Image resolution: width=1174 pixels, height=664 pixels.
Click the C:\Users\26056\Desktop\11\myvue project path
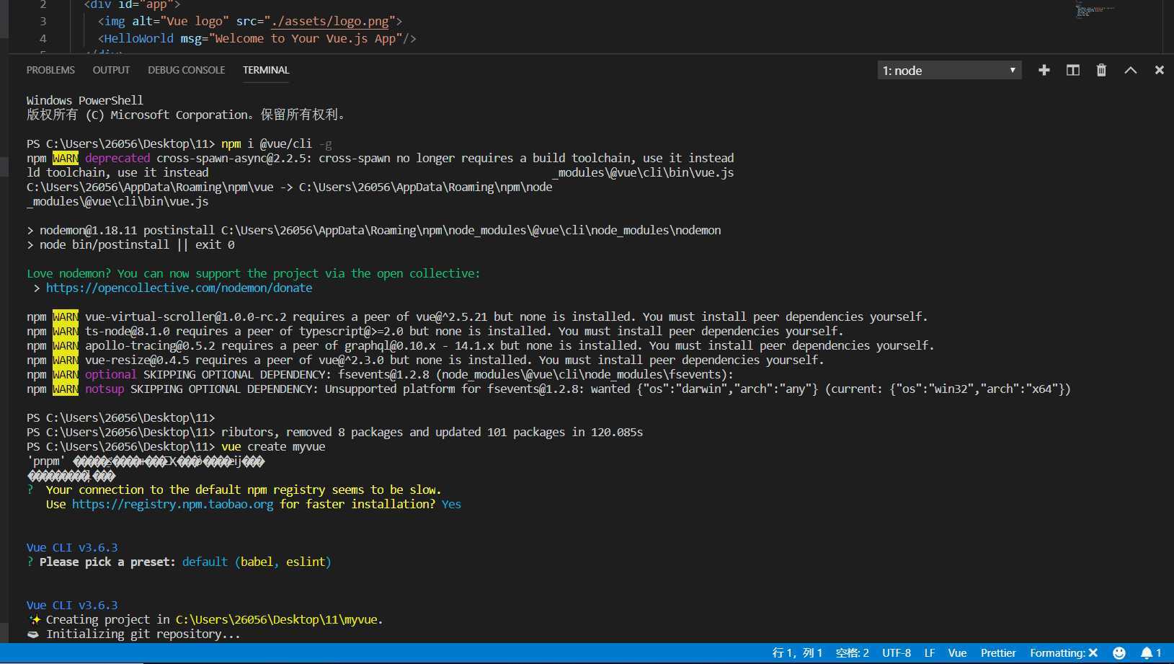[x=277, y=619]
